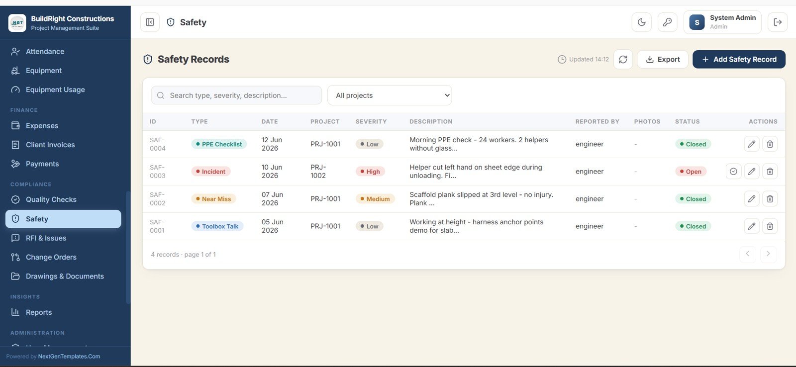The image size is (796, 367).
Task: Click the Near Miss type badge
Action: pos(214,199)
